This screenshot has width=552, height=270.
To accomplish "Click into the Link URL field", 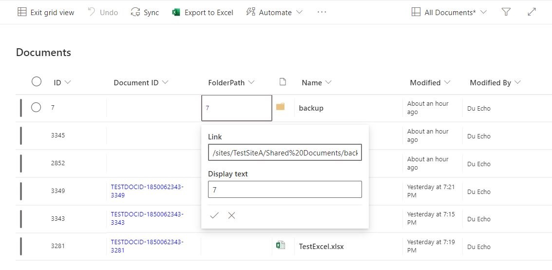I will 285,152.
